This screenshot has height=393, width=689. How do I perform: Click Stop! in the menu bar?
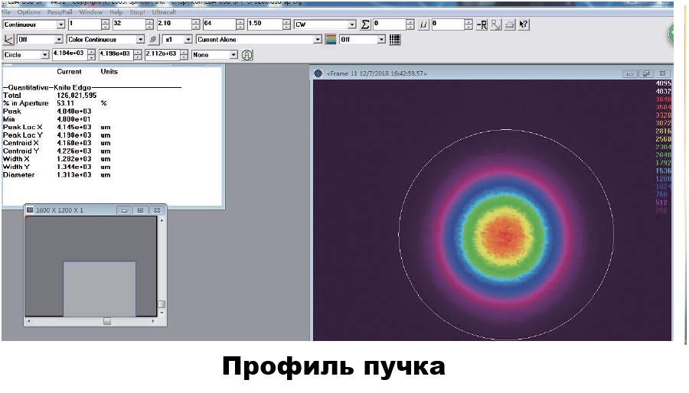(138, 12)
